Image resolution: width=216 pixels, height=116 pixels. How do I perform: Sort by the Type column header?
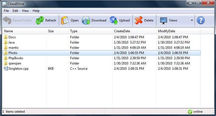[90, 31]
